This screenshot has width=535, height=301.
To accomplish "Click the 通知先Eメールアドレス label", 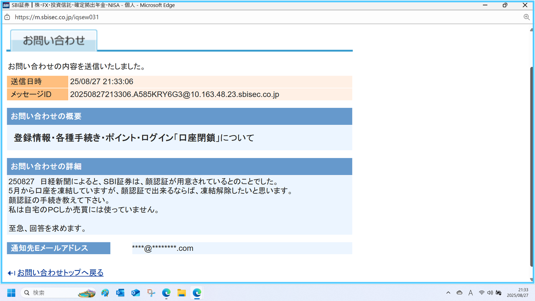I will coord(59,248).
